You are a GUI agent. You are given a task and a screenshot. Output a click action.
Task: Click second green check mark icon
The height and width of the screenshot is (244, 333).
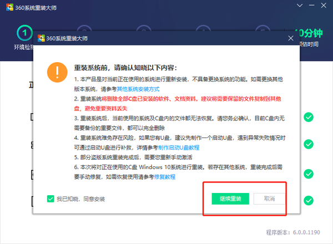tap(309, 144)
